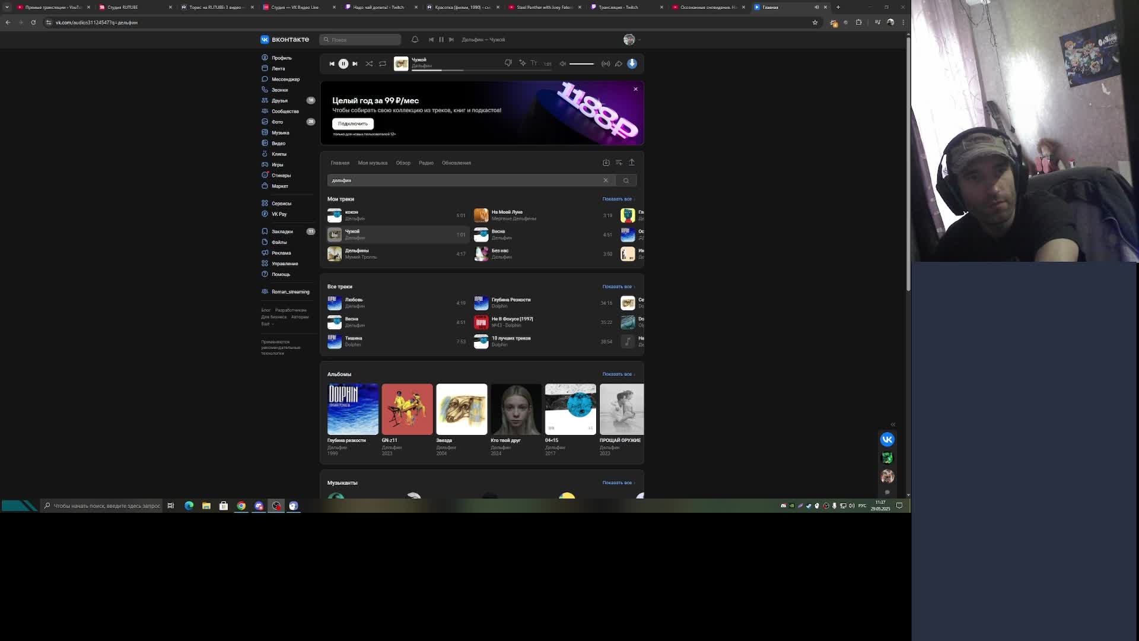Toggle repeat mode in the player

click(x=383, y=64)
